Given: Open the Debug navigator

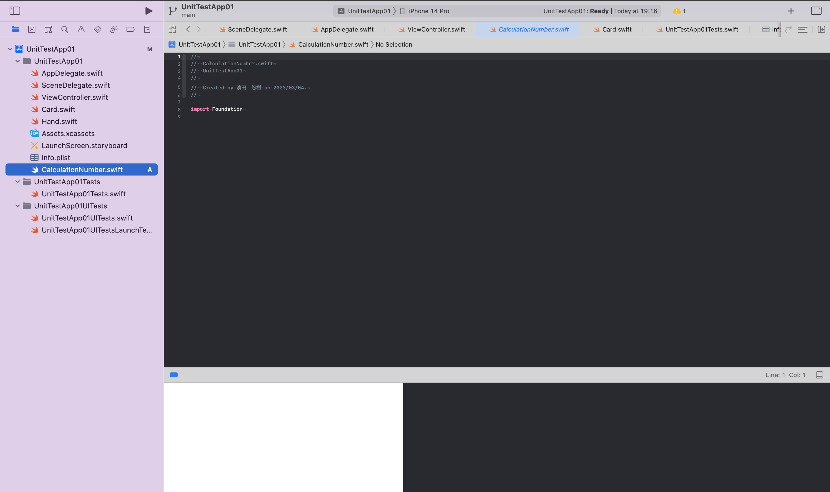Looking at the screenshot, I should pyautogui.click(x=114, y=30).
